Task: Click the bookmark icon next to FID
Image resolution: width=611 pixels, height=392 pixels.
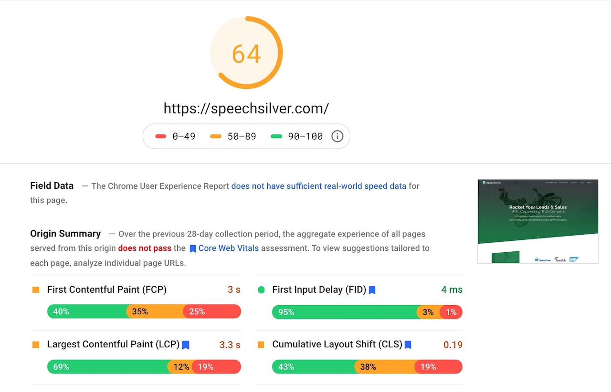Action: pyautogui.click(x=372, y=290)
